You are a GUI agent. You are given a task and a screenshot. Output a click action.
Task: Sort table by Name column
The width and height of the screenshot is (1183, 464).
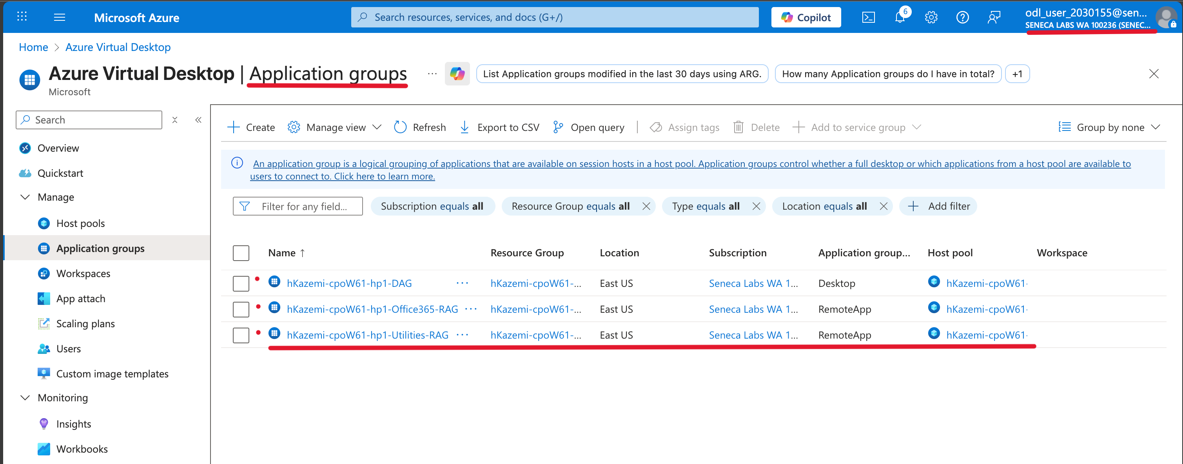click(287, 253)
